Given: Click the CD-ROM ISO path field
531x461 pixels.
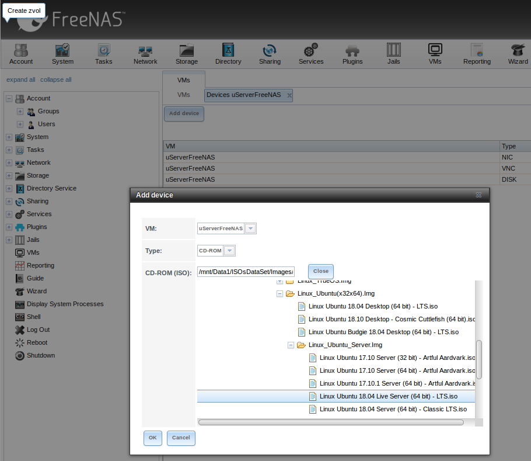Looking at the screenshot, I should pos(246,272).
